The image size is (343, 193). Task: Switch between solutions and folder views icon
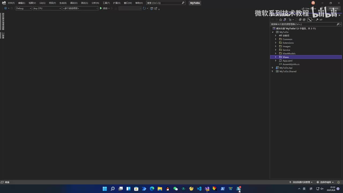point(285,20)
